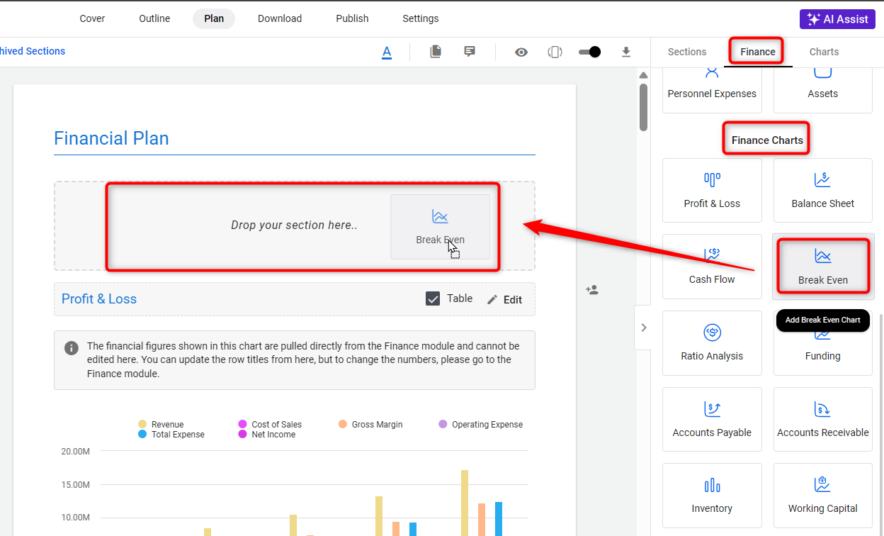Open the Publish tab
This screenshot has width=884, height=536.
[x=352, y=18]
